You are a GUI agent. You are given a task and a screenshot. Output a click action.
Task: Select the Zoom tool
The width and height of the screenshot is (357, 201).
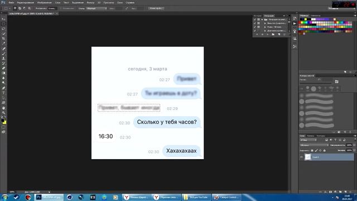[3, 113]
